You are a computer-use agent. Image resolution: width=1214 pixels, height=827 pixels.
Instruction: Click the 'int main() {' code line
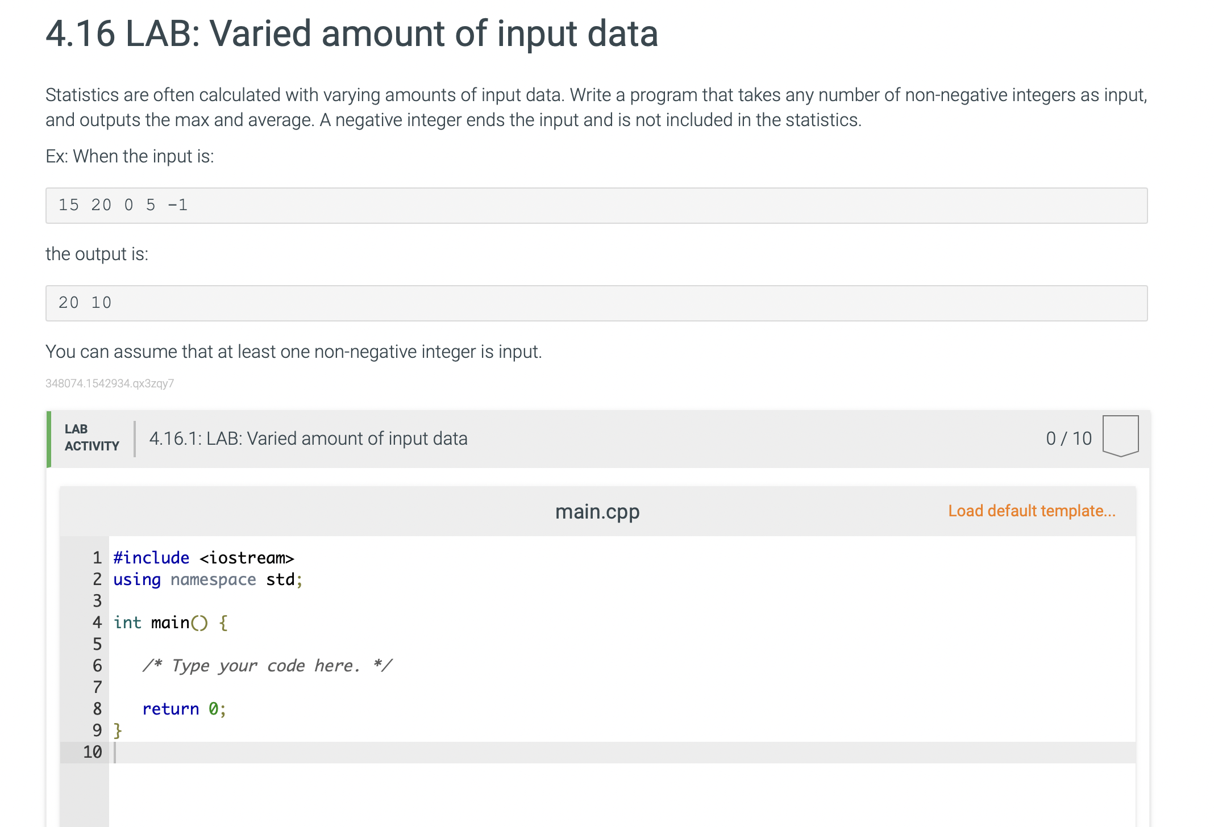(171, 623)
